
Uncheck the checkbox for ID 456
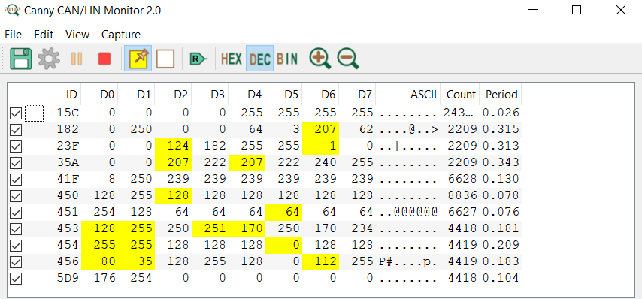pos(16,262)
